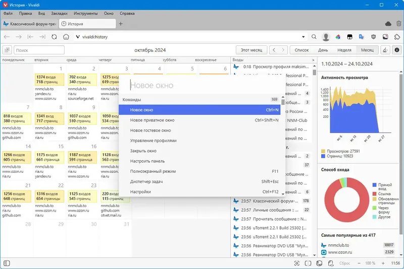Click the vivaldi:history address field
The width and height of the screenshot is (404, 269).
pos(189,37)
